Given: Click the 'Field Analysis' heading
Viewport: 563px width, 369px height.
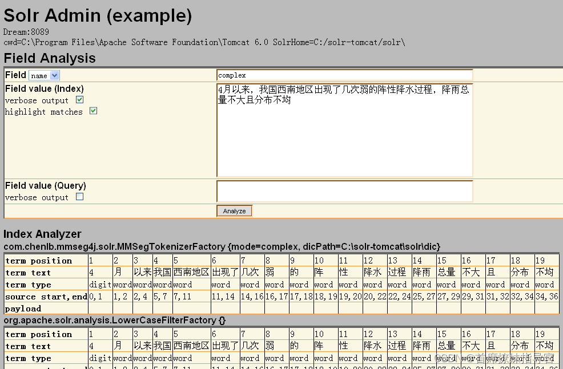Looking at the screenshot, I should (50, 58).
